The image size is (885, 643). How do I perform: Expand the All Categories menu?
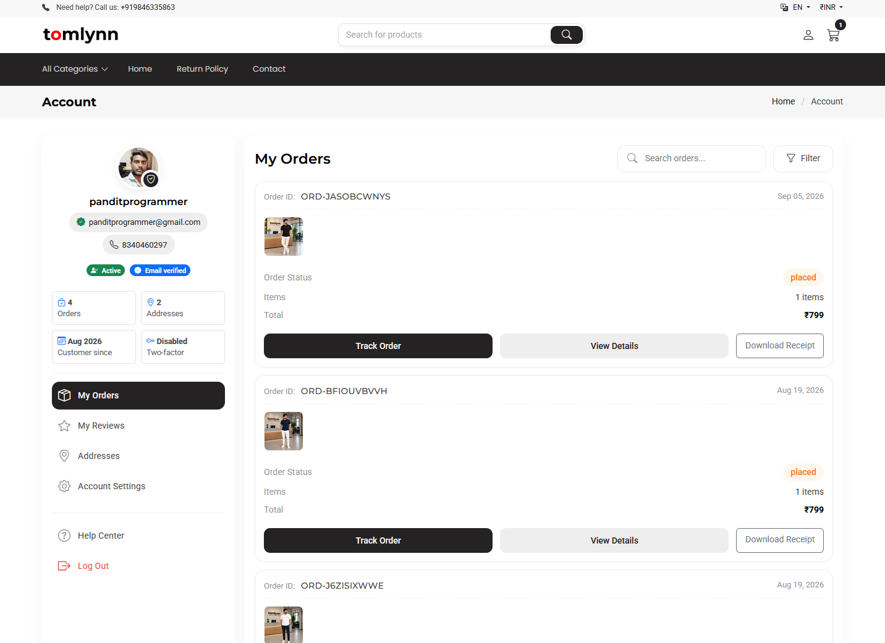coord(75,69)
